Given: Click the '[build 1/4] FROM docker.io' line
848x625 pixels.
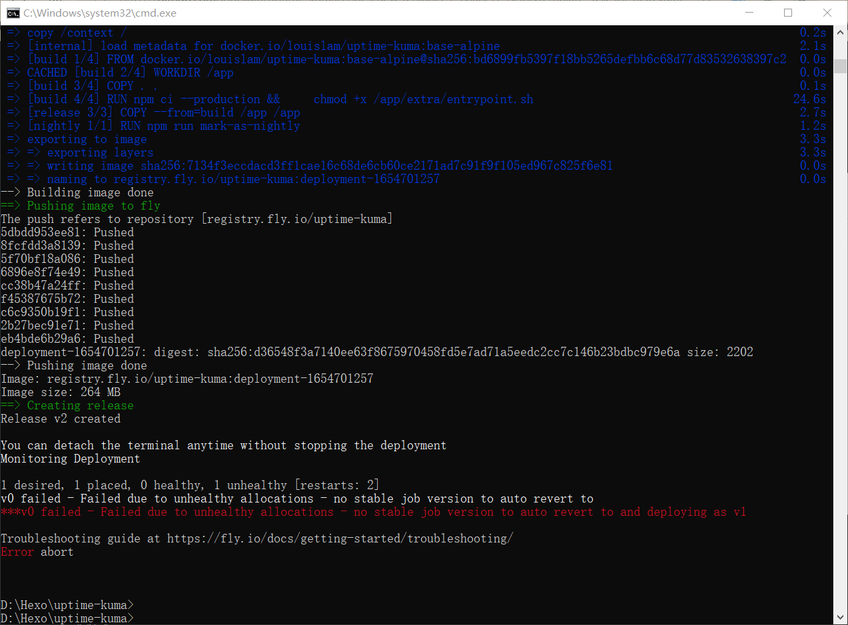Looking at the screenshot, I should (x=397, y=59).
